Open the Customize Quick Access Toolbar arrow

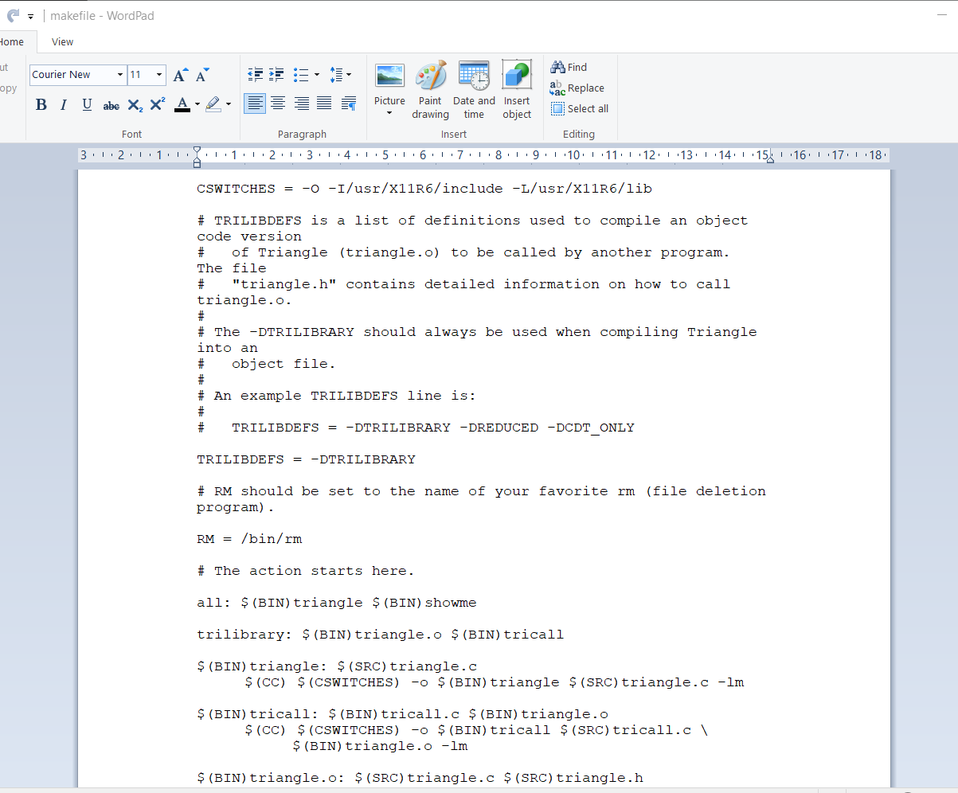tap(30, 16)
